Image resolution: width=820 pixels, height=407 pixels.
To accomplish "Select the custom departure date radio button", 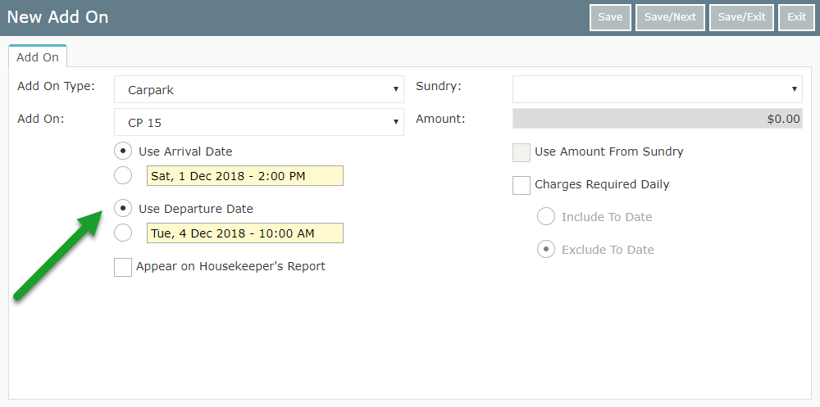I will tap(123, 233).
